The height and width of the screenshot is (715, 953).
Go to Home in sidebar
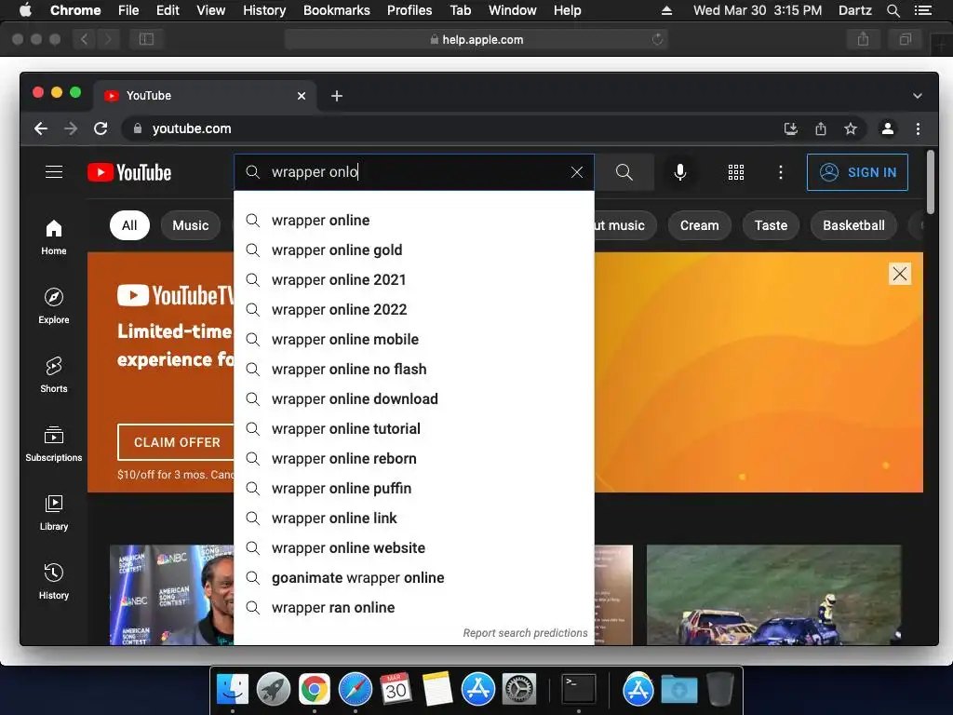pos(54,237)
